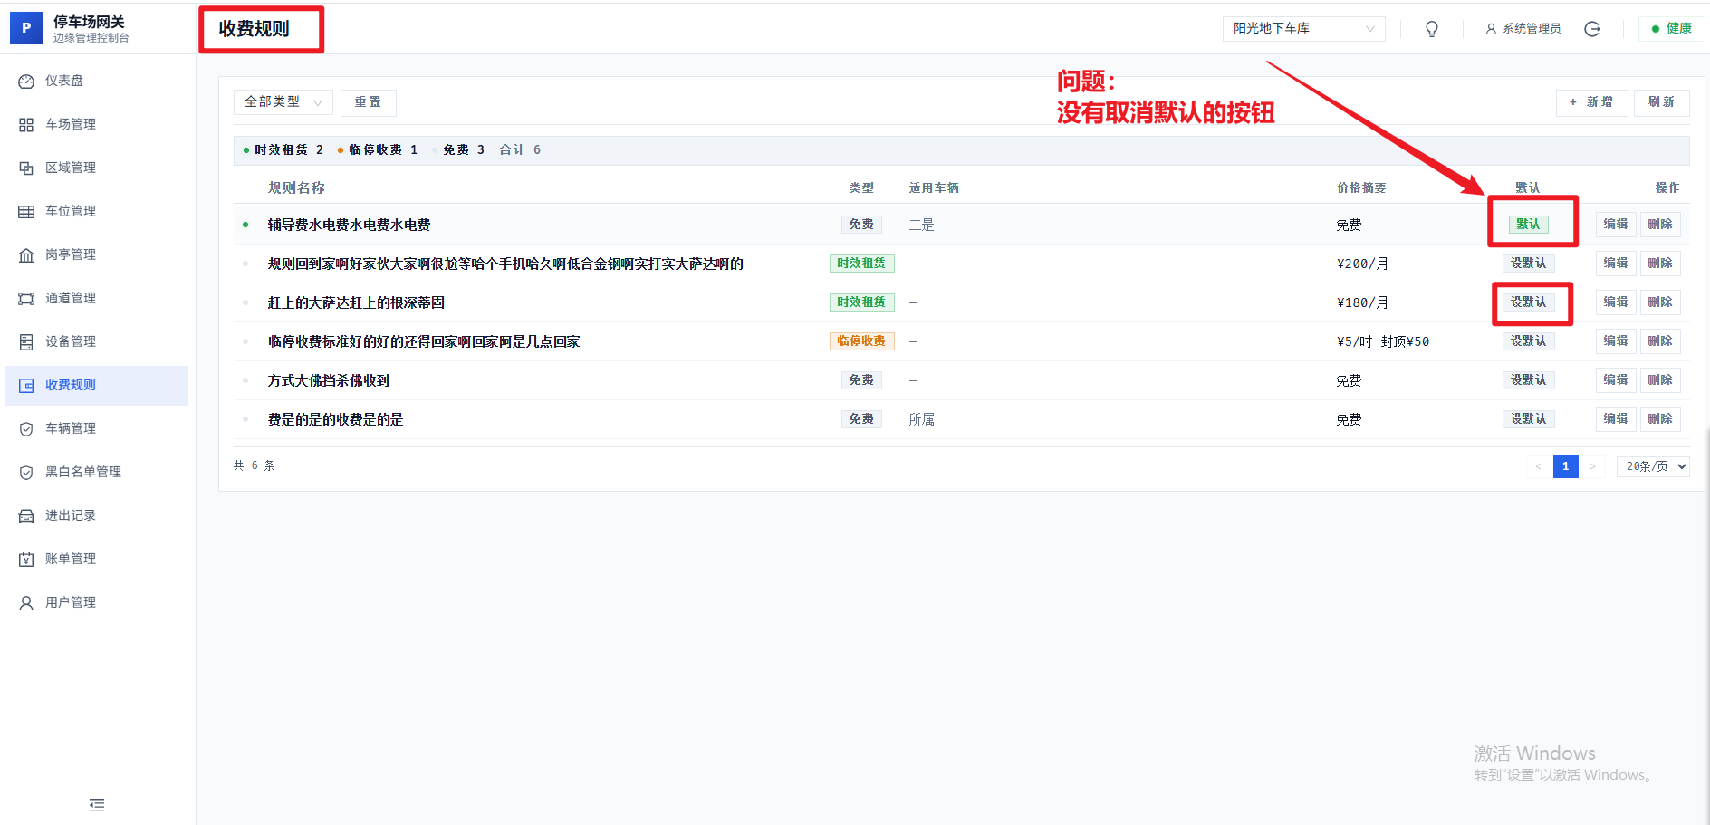
Task: Select the 进出记录 sidebar icon
Action: pos(26,514)
